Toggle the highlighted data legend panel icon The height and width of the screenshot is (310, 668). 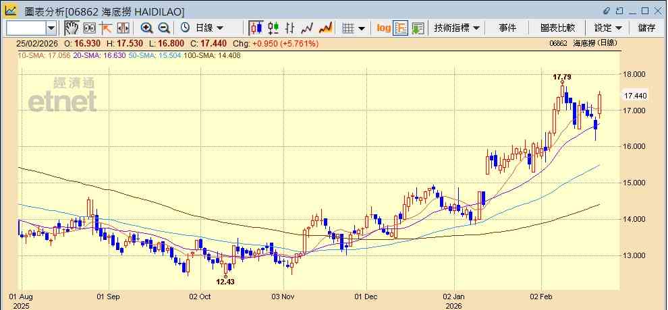pos(400,28)
